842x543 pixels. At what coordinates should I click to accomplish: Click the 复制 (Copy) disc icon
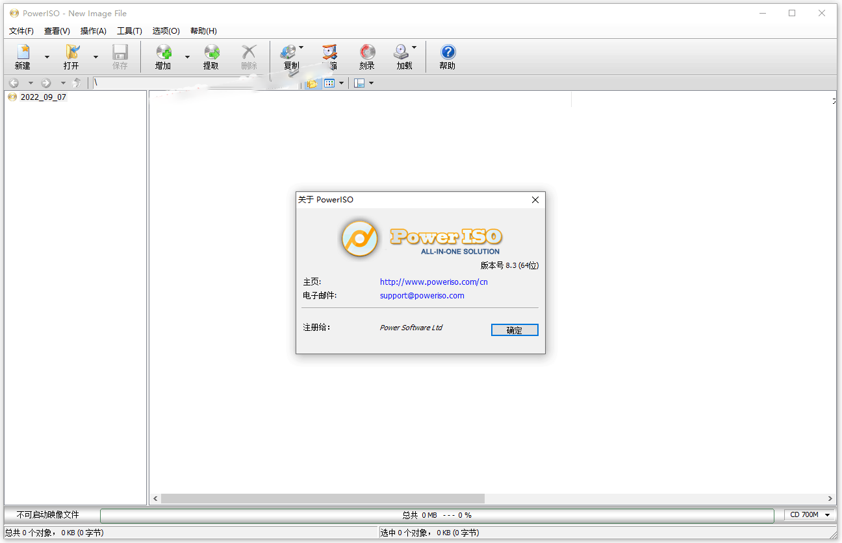(288, 53)
